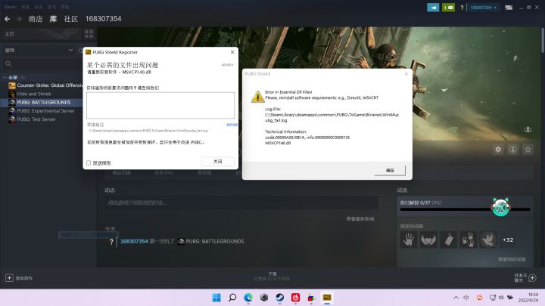Close the PUBG Shield Reporter window

[x=232, y=52]
